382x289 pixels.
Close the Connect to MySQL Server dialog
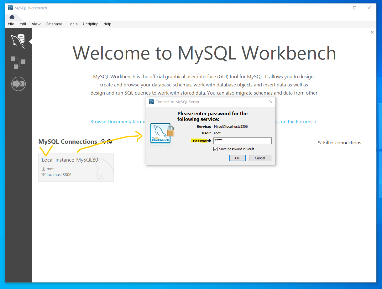(271, 102)
